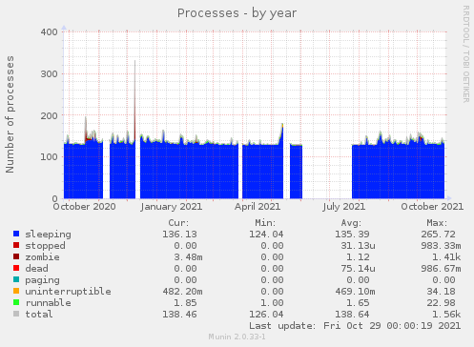Click the bright red dead legend swatch
474x347 pixels.
(x=16, y=268)
